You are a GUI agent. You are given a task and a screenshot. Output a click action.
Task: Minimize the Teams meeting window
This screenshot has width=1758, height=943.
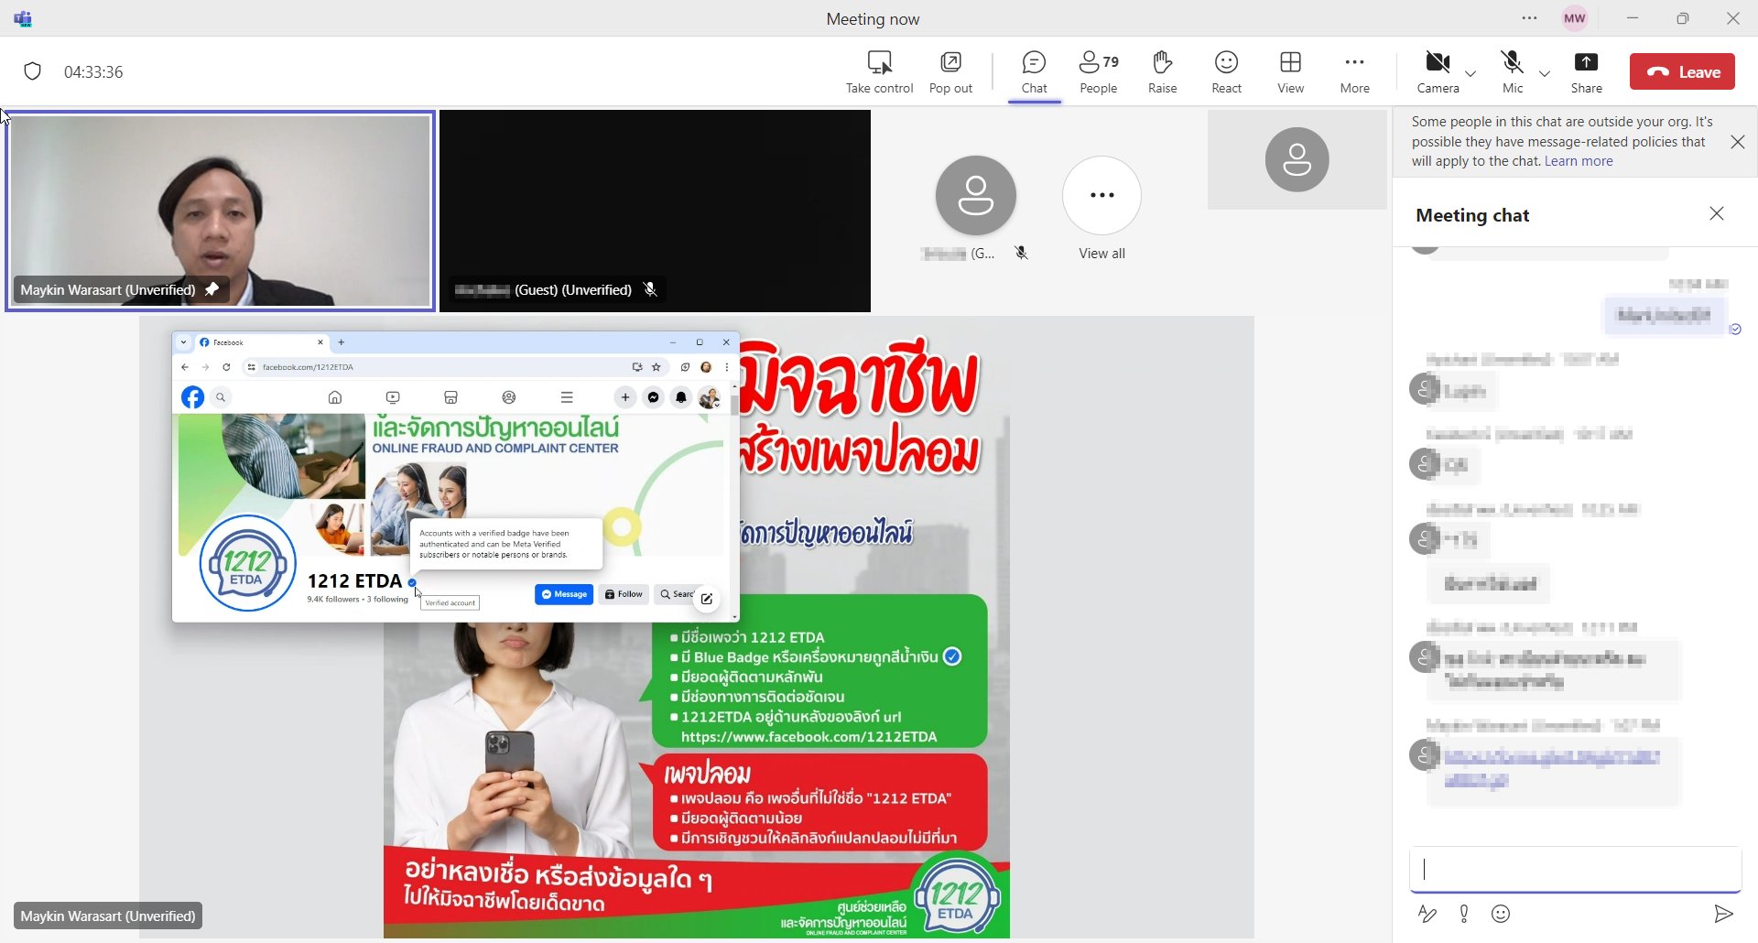coord(1633,18)
